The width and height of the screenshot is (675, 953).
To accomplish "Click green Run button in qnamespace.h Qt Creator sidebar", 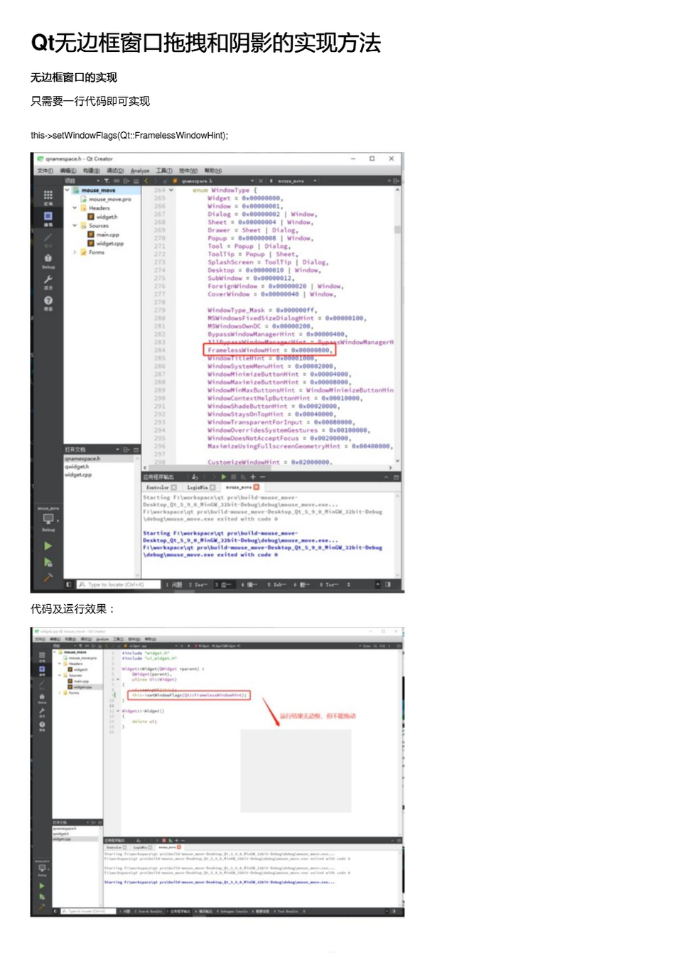I will tap(48, 546).
